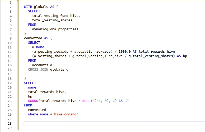
Task: Click the 'hp' alias on line 13
Action: click(185, 56)
